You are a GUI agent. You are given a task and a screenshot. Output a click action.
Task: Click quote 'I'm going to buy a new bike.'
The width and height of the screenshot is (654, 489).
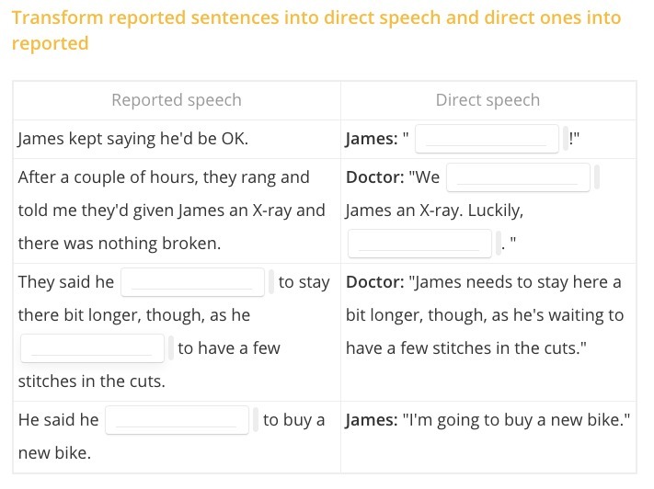516,420
